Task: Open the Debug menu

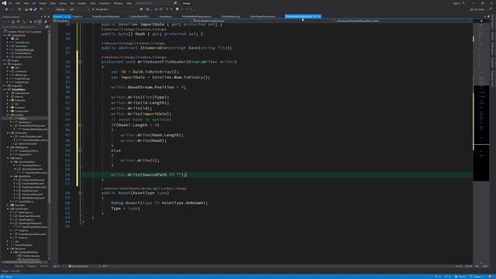Action: point(63,3)
